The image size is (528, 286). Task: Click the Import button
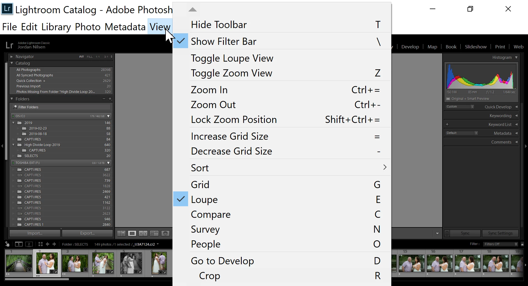35,233
